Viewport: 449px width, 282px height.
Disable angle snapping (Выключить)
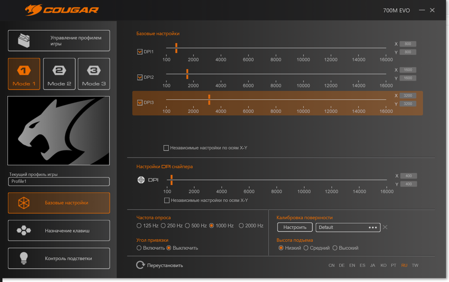coord(169,248)
